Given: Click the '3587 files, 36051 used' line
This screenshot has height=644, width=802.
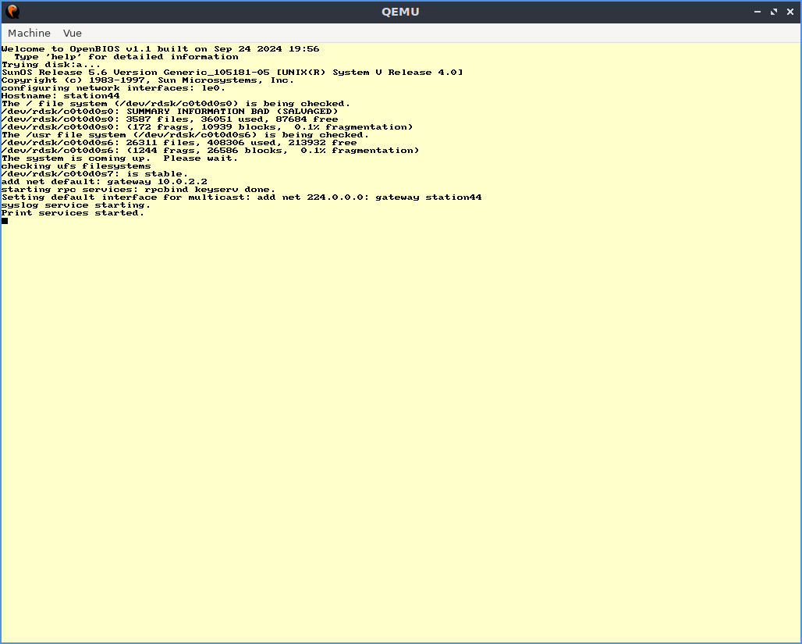Looking at the screenshot, I should [170, 119].
